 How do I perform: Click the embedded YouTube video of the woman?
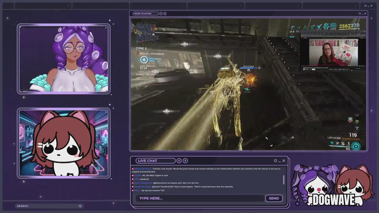pyautogui.click(x=333, y=52)
